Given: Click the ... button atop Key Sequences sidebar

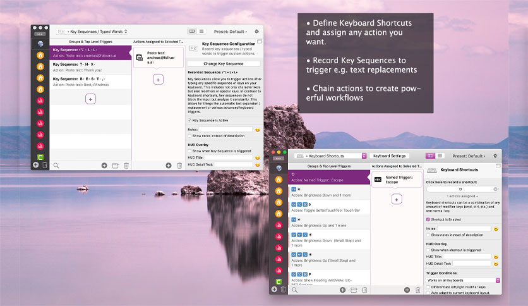Looking at the screenshot, I should (x=40, y=34).
